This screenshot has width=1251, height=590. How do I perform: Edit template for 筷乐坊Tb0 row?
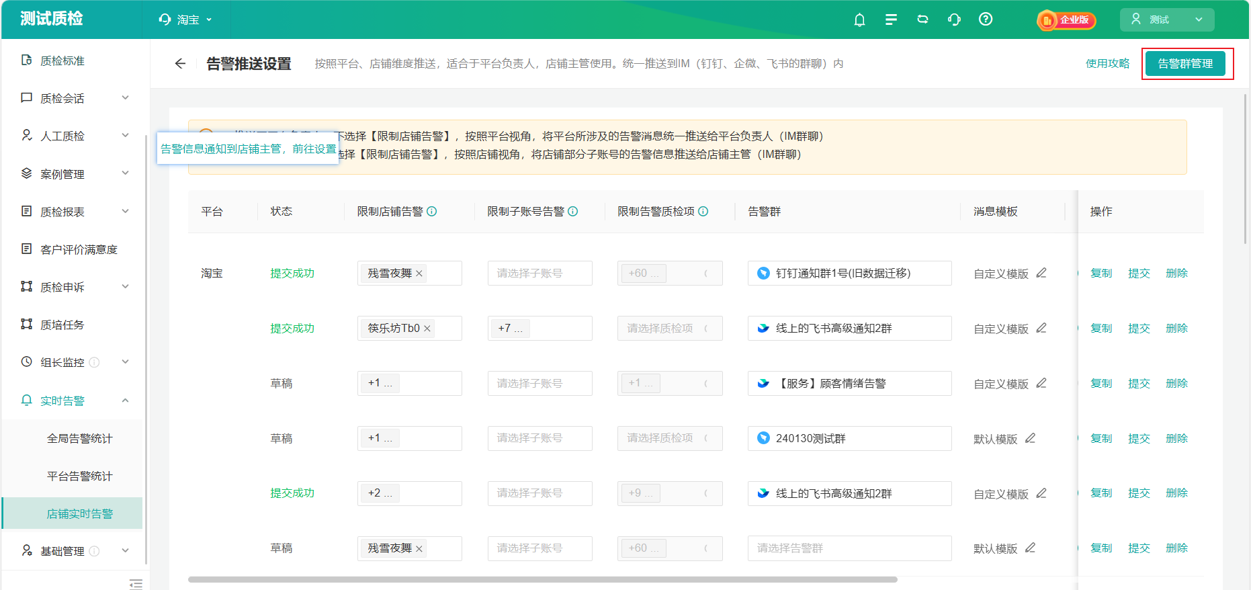click(x=1041, y=328)
